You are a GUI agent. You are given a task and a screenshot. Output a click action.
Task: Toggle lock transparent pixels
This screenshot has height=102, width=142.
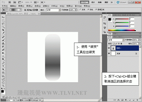(x=114, y=44)
